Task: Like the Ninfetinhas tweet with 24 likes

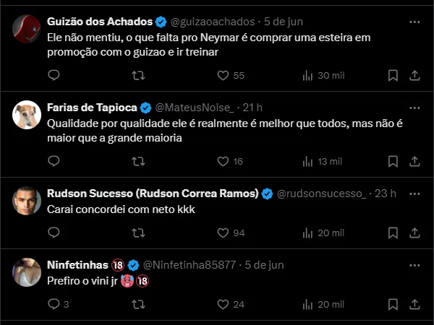Action: 223,304
